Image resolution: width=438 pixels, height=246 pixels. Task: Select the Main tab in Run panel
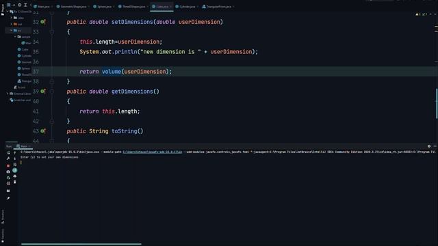23,146
